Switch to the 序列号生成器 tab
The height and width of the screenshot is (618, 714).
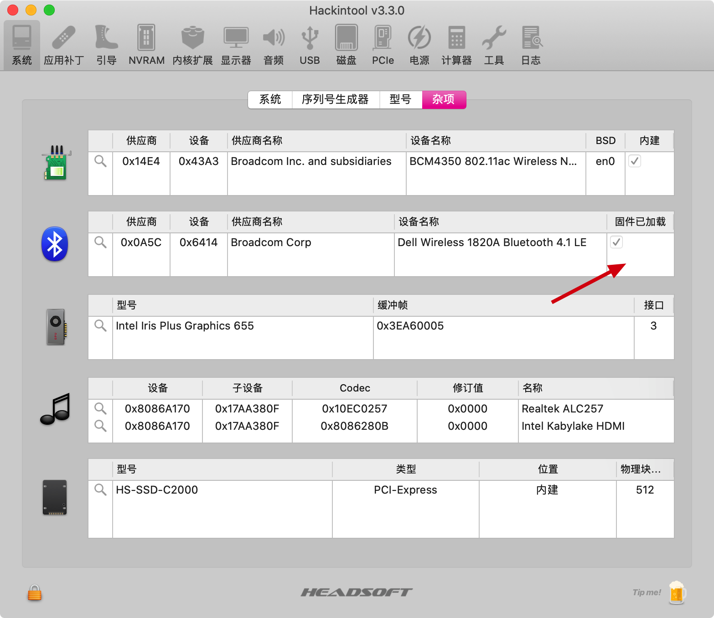pos(335,99)
